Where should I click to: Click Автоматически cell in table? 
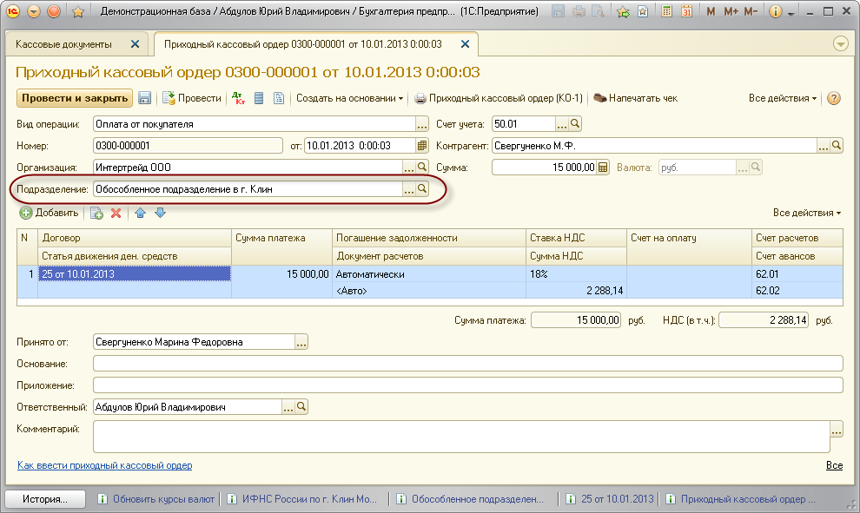tap(428, 274)
